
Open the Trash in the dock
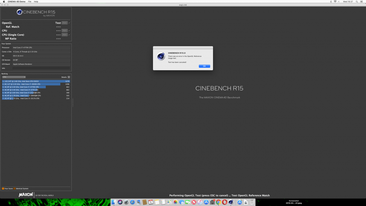pyautogui.click(x=252, y=202)
